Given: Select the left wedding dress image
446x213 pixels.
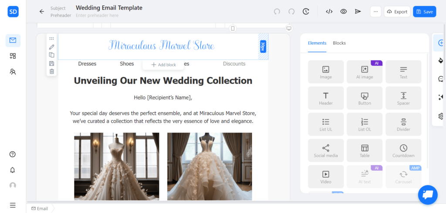Looking at the screenshot, I should [x=117, y=166].
